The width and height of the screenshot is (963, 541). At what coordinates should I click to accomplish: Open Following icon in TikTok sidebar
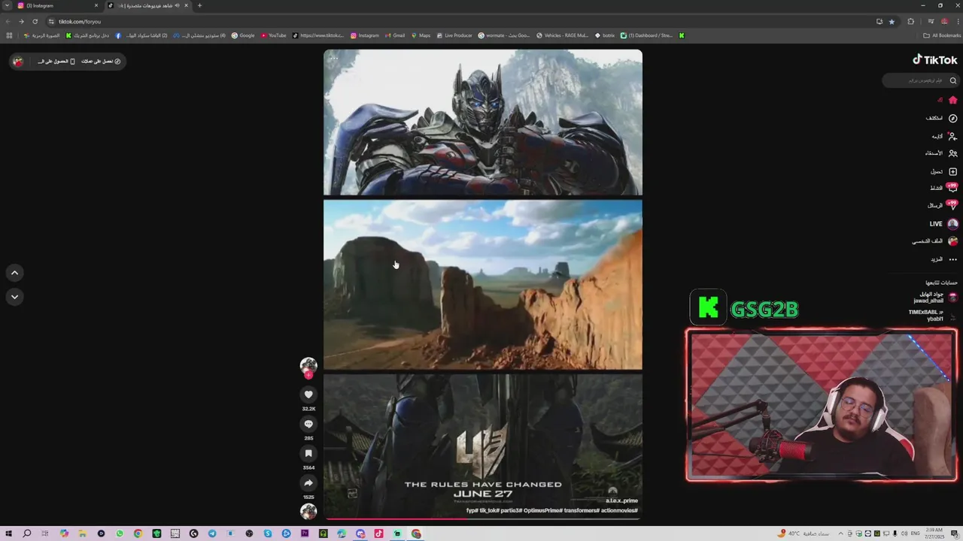coord(952,136)
